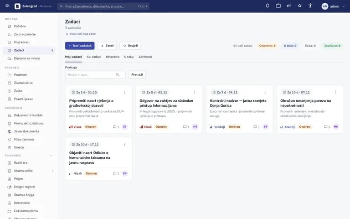Open Početna in the sidebar
The height and width of the screenshot is (219, 350).
(29, 26)
